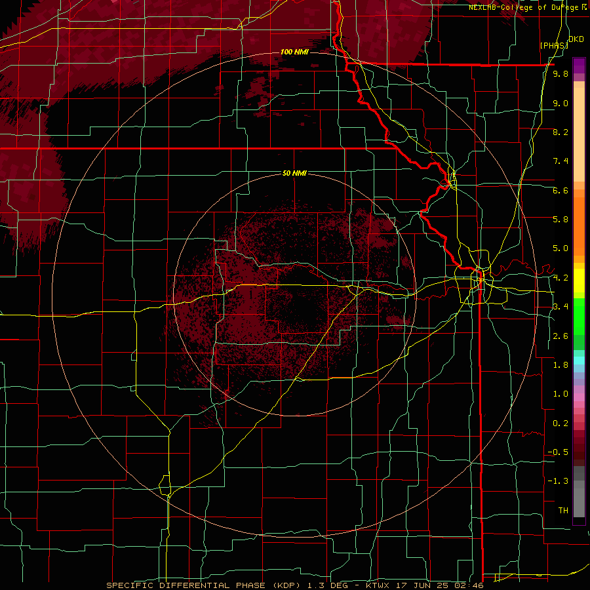Click the -0.5 scale value
590x590 pixels.
558,452
